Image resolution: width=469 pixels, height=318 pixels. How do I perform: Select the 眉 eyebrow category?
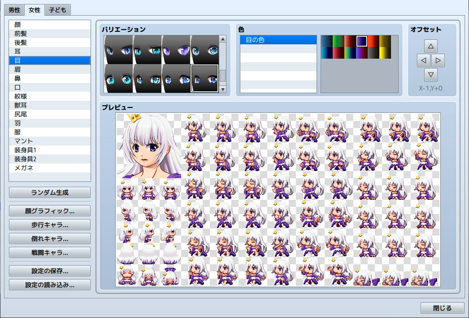coord(49,69)
